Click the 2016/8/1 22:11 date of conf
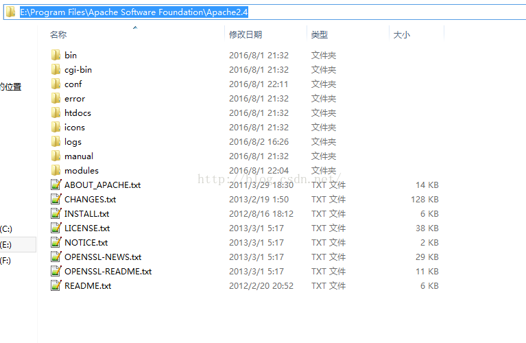 259,84
